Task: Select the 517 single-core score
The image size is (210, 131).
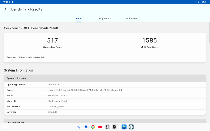Action: click(x=52, y=40)
